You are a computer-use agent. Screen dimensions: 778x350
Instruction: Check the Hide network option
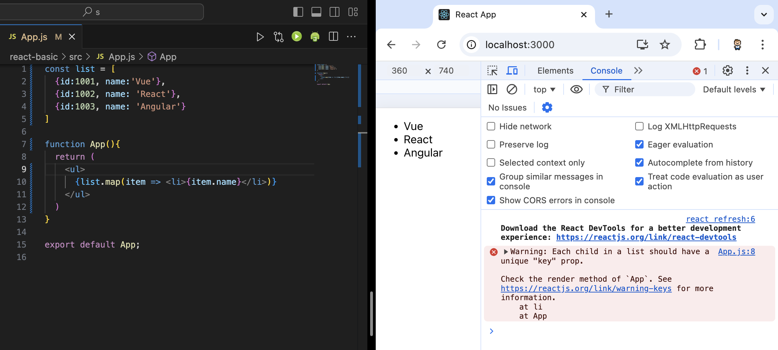(x=491, y=126)
